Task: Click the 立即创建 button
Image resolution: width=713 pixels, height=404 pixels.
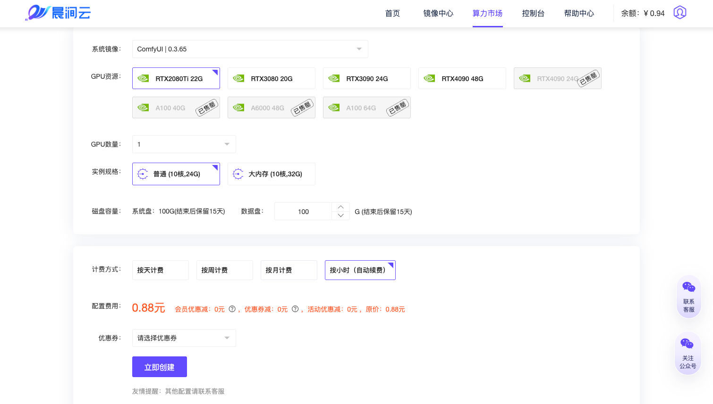Action: point(159,366)
